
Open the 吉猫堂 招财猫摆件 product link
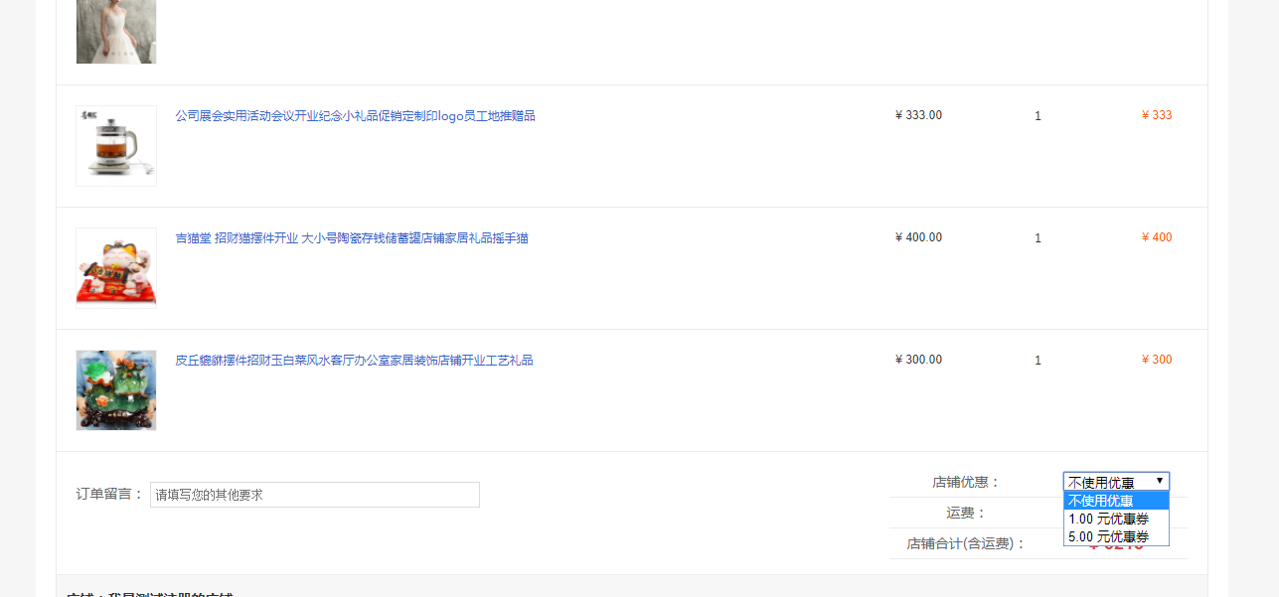352,238
